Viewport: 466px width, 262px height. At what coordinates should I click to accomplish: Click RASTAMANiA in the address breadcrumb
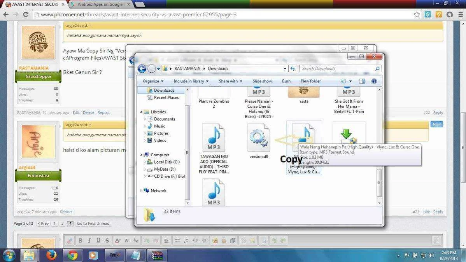pos(187,69)
